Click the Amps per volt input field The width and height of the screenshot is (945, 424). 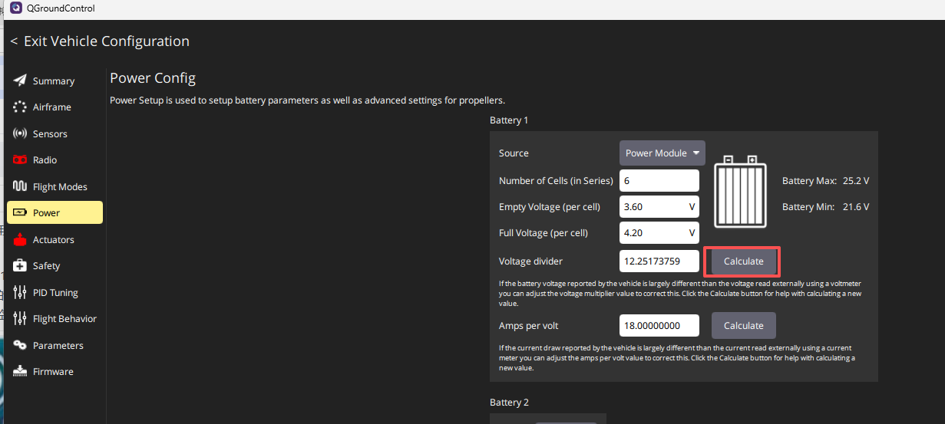point(659,325)
